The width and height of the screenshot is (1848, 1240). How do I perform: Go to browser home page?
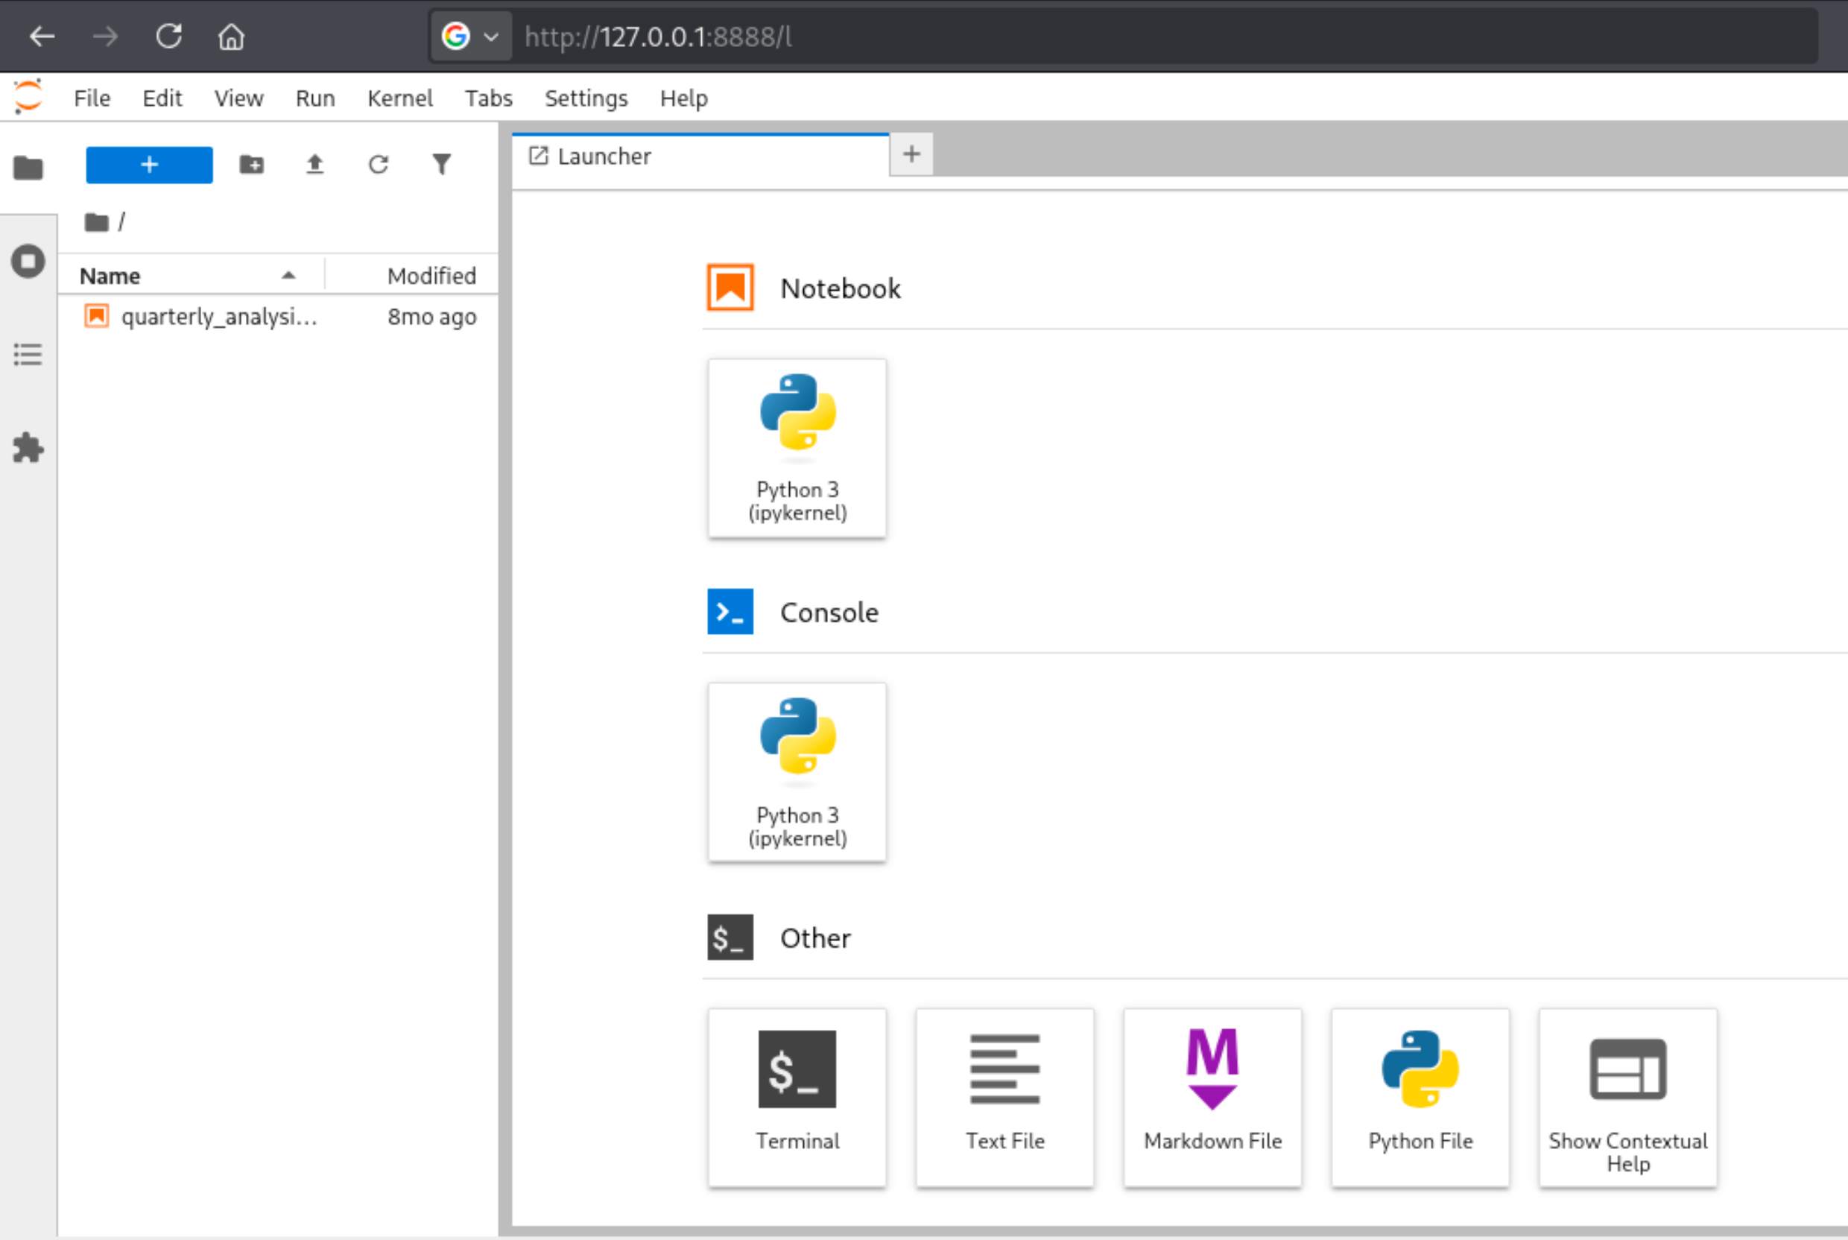point(232,37)
